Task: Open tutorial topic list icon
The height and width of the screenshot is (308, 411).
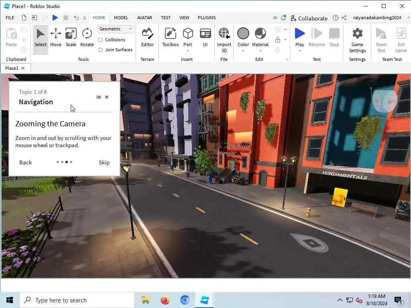Action: [98, 97]
